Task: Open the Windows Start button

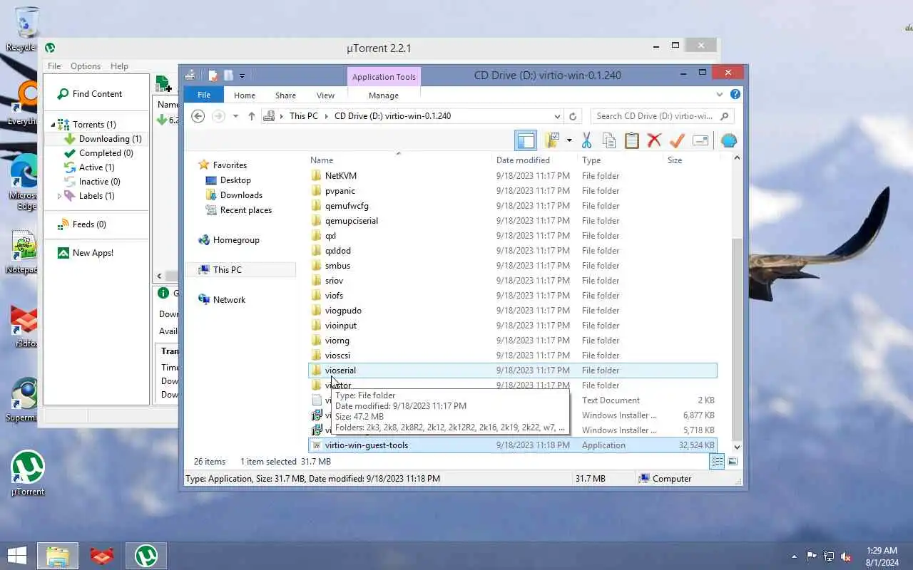Action: click(17, 556)
